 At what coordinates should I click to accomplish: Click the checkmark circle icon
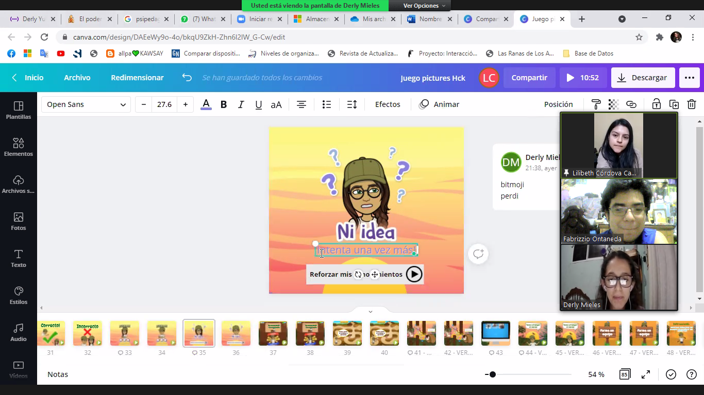tap(671, 374)
